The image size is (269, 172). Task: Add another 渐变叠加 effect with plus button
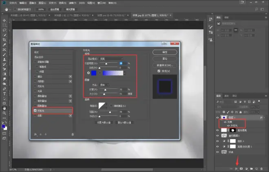[71, 101]
